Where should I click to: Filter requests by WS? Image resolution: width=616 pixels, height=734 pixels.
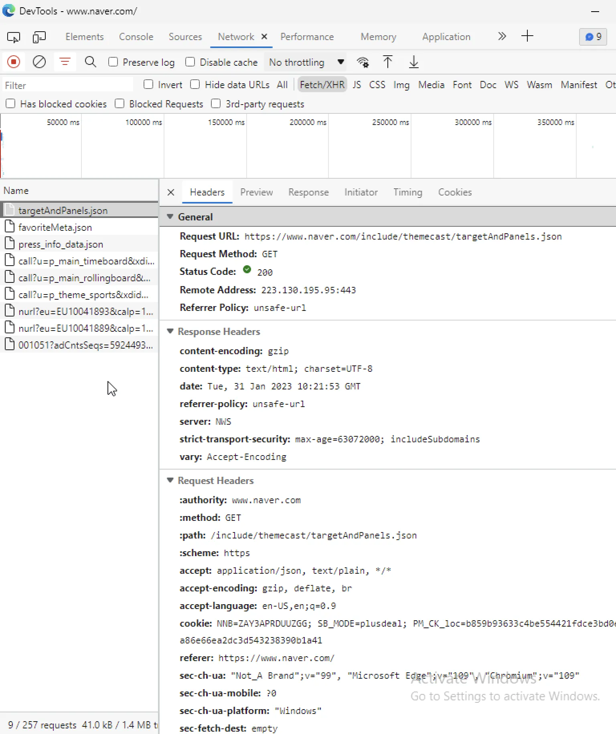(511, 85)
